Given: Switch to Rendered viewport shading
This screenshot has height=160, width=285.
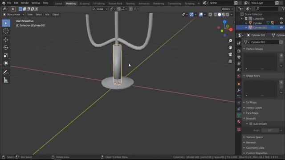Looking at the screenshot, I should coord(228,15).
